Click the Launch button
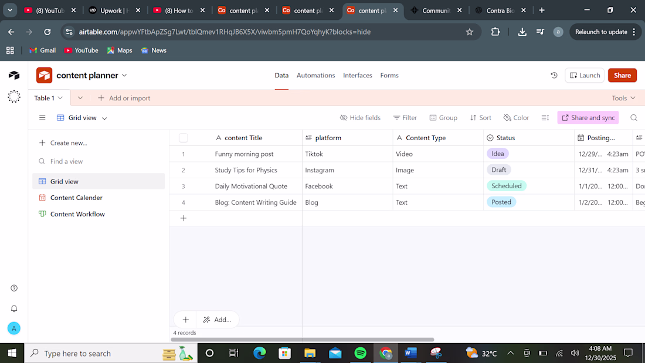The height and width of the screenshot is (363, 645). click(585, 75)
